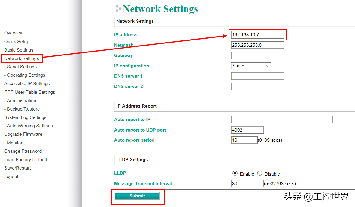Click the IP address input field
The image size is (355, 207).
tap(257, 35)
